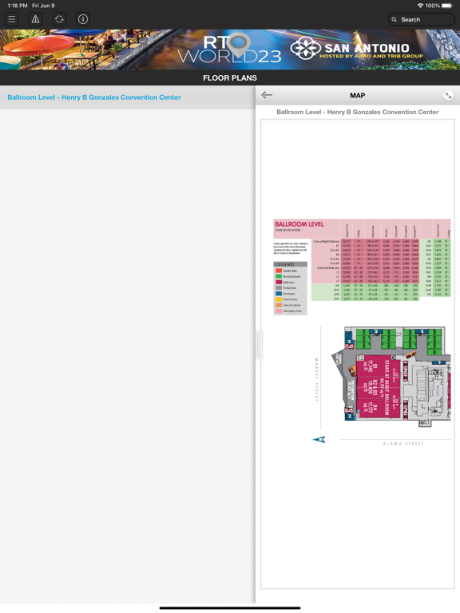The height and width of the screenshot is (613, 460).
Task: Tap Stars at Night Ballroom area
Action: [379, 387]
